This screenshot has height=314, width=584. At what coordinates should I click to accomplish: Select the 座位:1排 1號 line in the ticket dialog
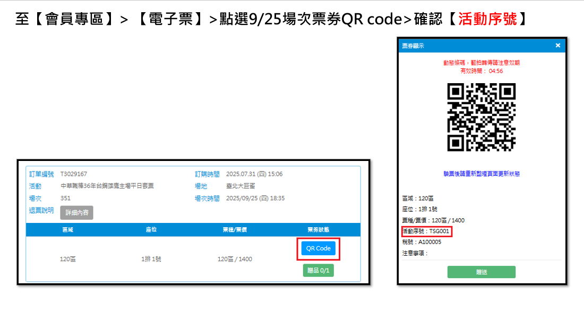420,209
